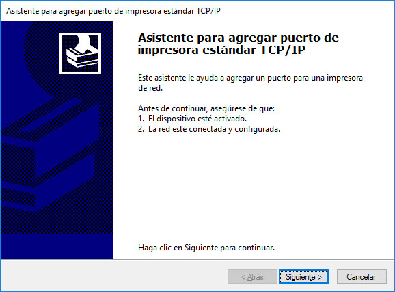Click the blank white area below the checklist
Screen dimensions: 395x292
coord(252,188)
